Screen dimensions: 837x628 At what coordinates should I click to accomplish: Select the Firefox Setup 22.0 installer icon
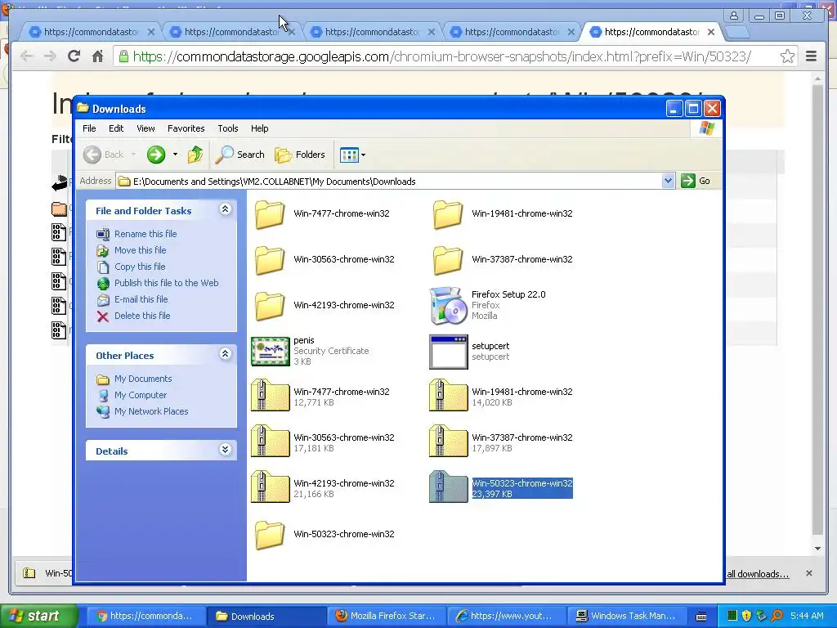point(449,306)
